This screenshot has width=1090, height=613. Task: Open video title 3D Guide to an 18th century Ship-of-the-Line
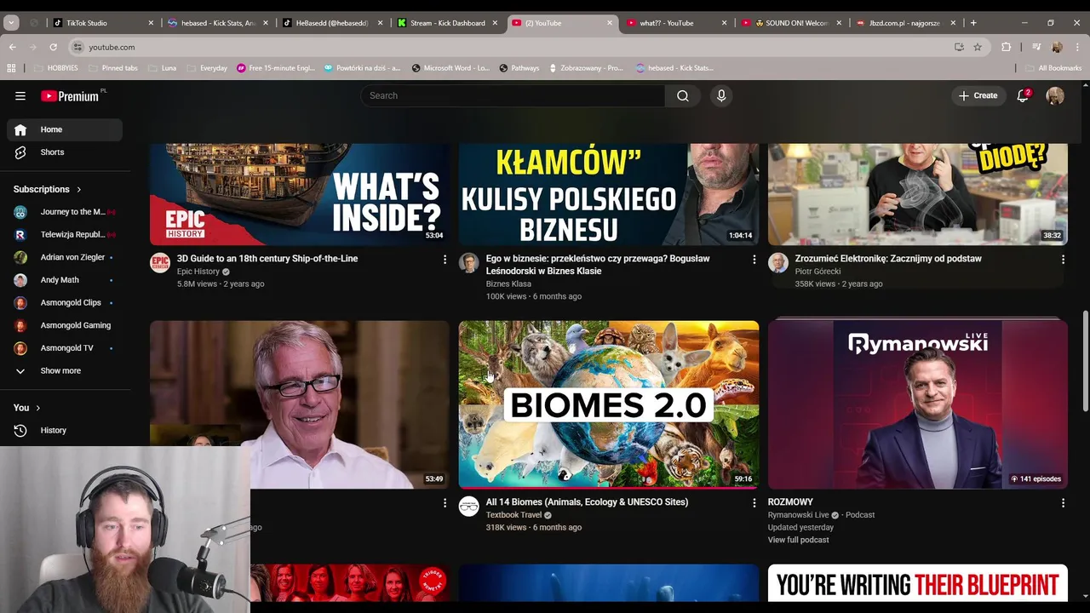(x=267, y=259)
